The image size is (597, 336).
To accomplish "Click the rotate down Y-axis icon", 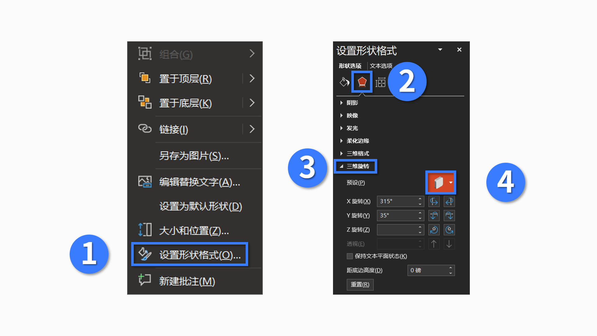I will click(x=449, y=216).
